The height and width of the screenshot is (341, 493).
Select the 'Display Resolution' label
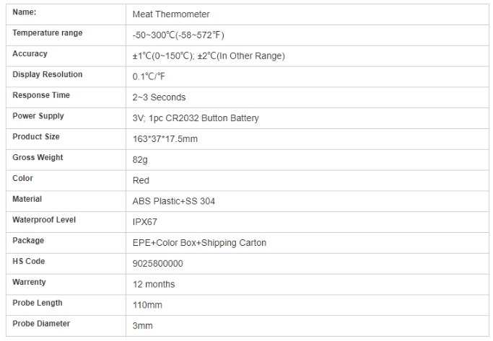(x=48, y=75)
